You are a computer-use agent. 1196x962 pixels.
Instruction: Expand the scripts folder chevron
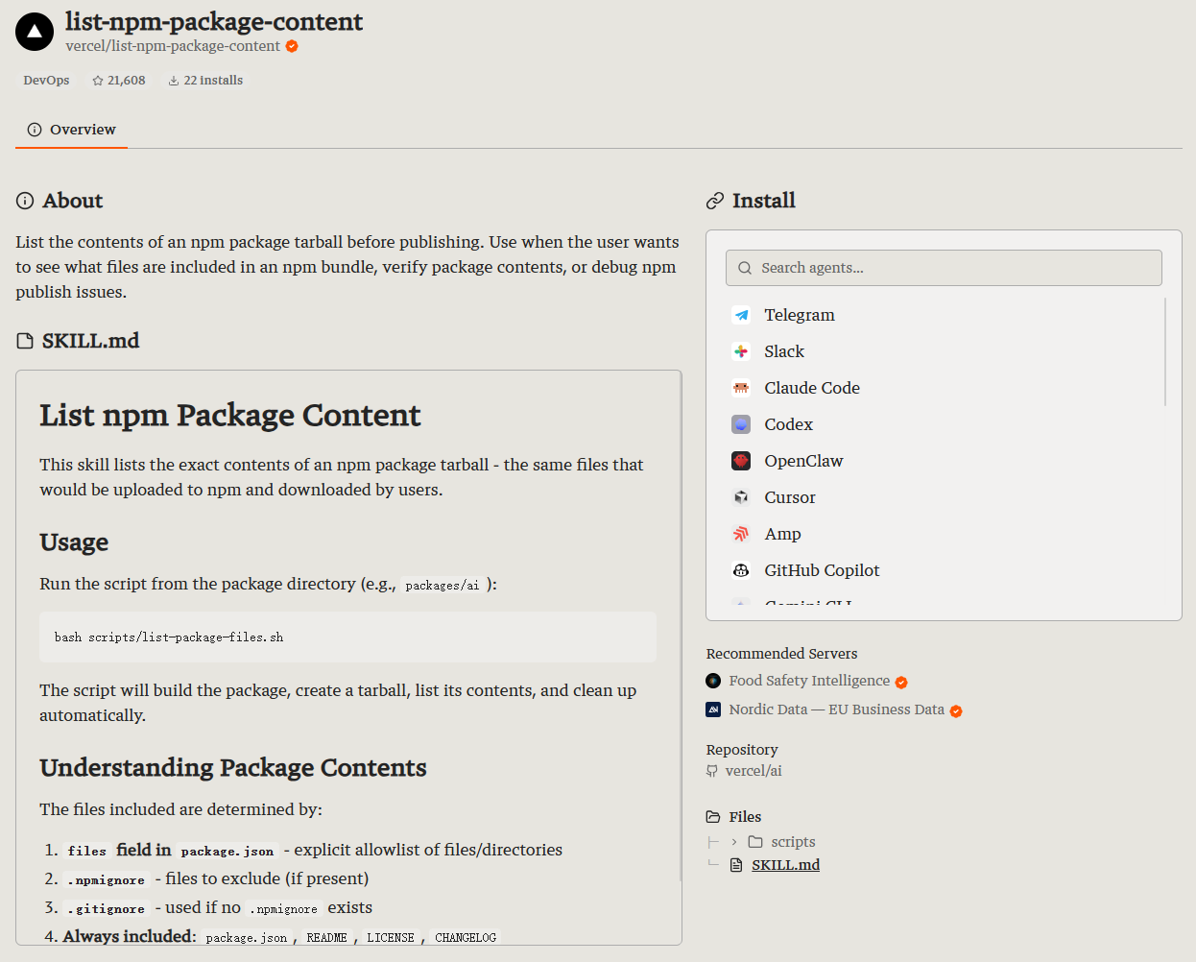pyautogui.click(x=734, y=842)
